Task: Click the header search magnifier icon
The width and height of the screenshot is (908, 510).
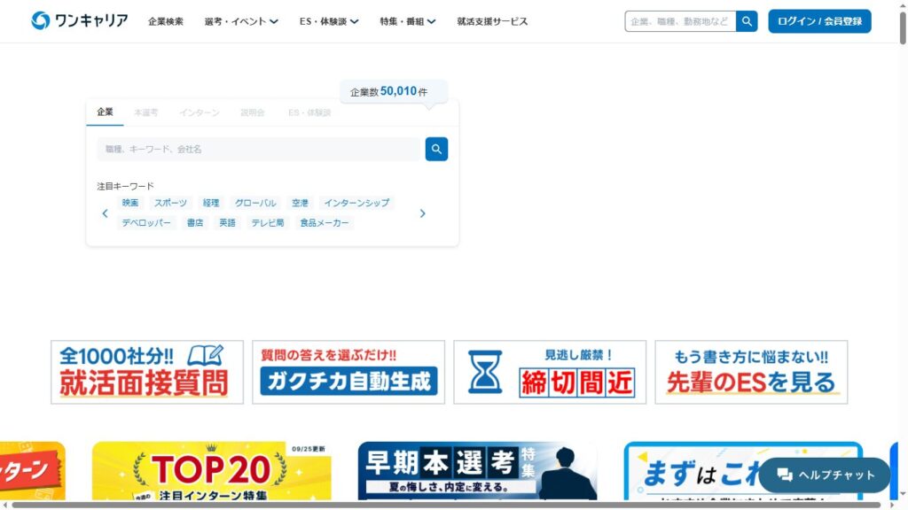Action: point(747,21)
